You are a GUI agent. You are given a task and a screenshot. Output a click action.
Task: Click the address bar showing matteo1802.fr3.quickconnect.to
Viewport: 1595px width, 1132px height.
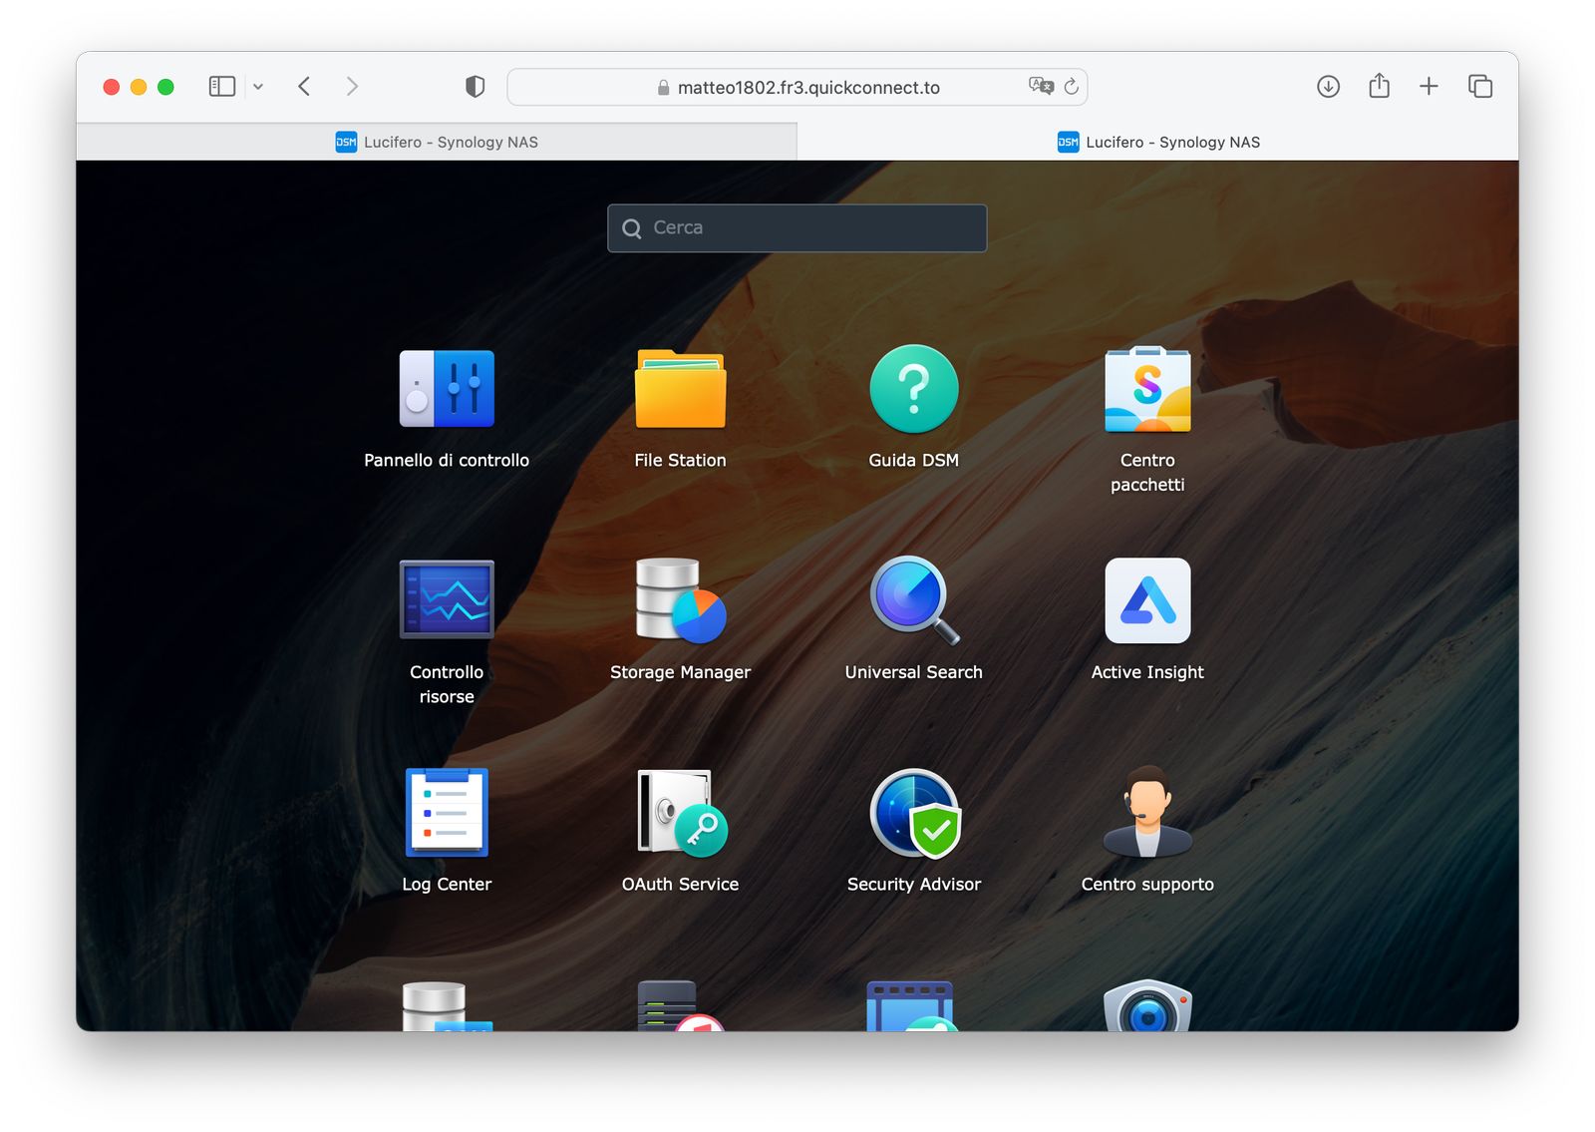pos(797,87)
